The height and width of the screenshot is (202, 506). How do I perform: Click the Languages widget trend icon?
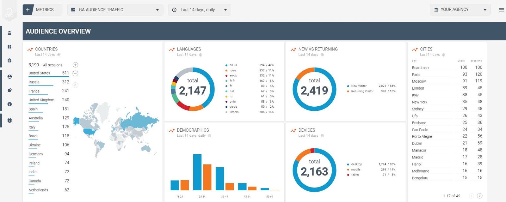tap(172, 50)
